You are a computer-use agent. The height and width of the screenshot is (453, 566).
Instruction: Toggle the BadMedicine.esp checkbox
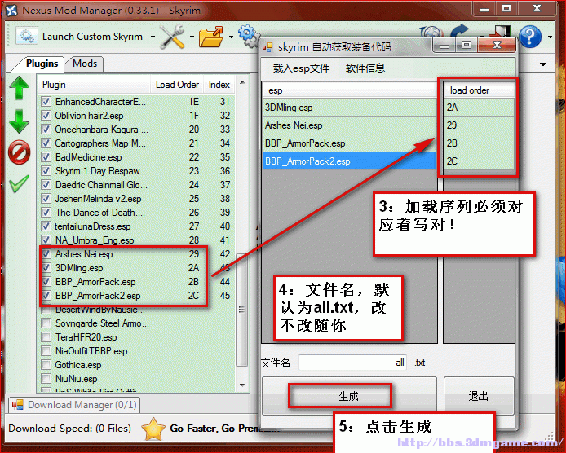click(46, 157)
